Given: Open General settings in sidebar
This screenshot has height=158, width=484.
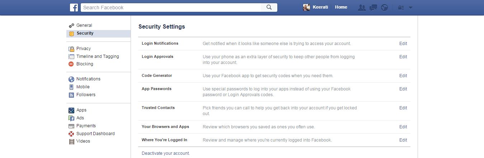Looking at the screenshot, I should [x=84, y=25].
